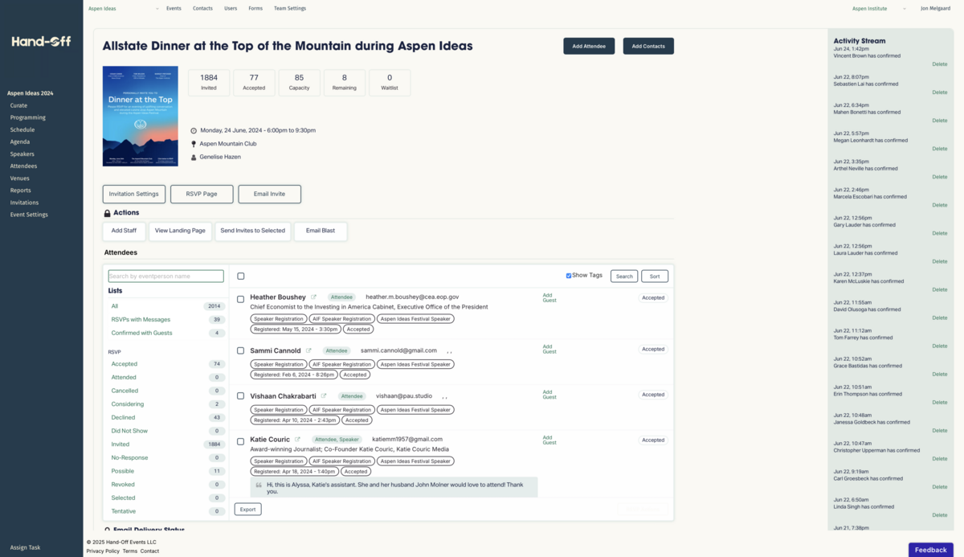This screenshot has width=964, height=557.
Task: Open Speakers in the sidebar
Action: pos(22,154)
